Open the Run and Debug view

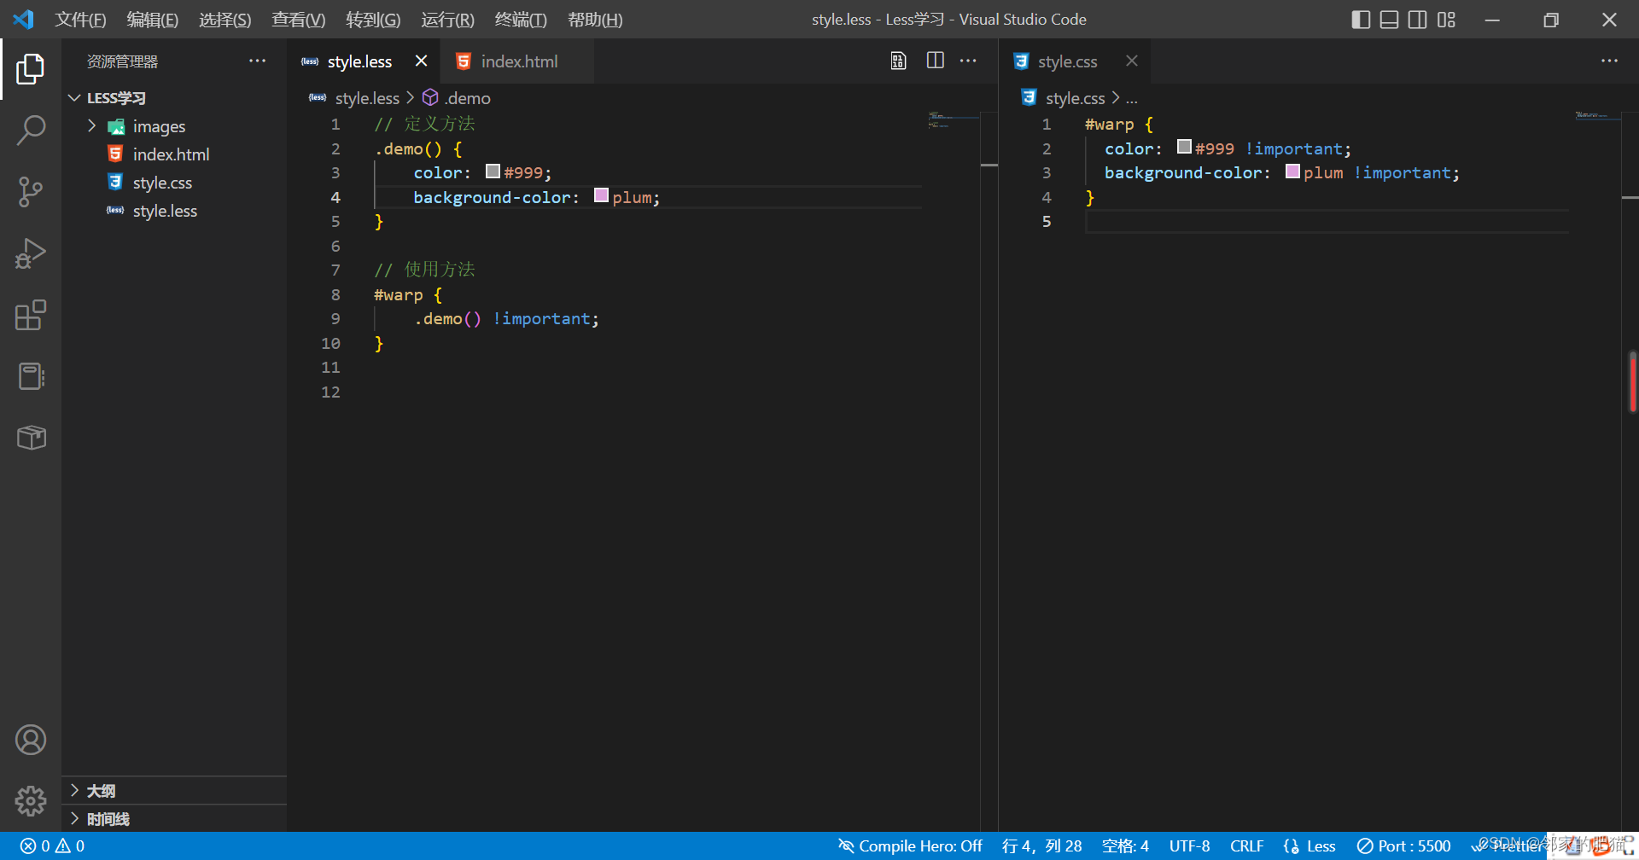31,253
